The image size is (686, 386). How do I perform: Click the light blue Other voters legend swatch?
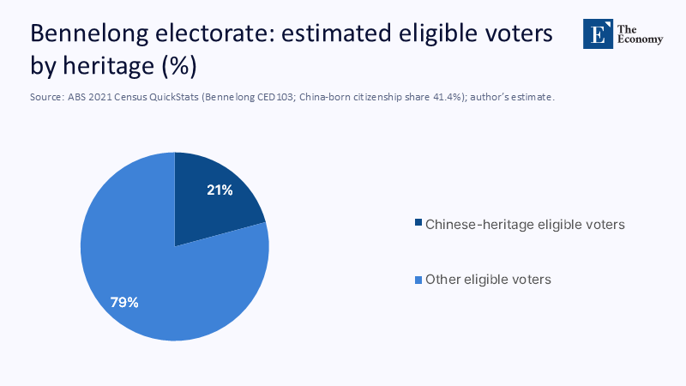(x=418, y=280)
